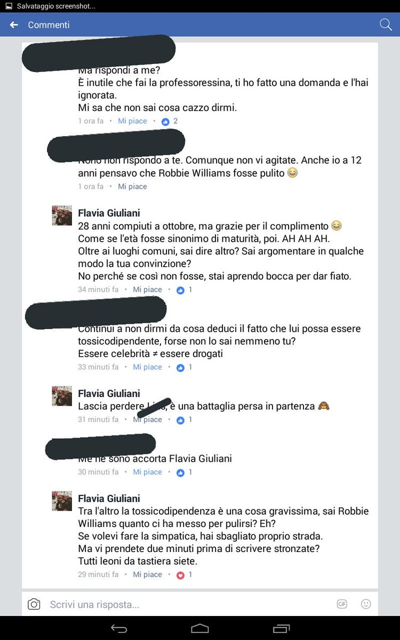Toggle Mi piace on 33 minuti fa comment
Viewport: 400px width, 640px height.
(x=147, y=367)
